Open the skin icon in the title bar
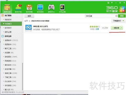126x95 pixels. tap(108, 3)
